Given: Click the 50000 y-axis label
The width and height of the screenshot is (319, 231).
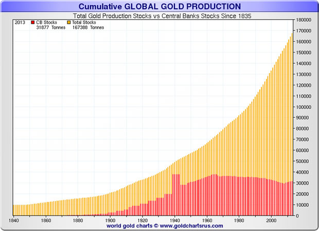Looking at the screenshot, I should 302,161.
